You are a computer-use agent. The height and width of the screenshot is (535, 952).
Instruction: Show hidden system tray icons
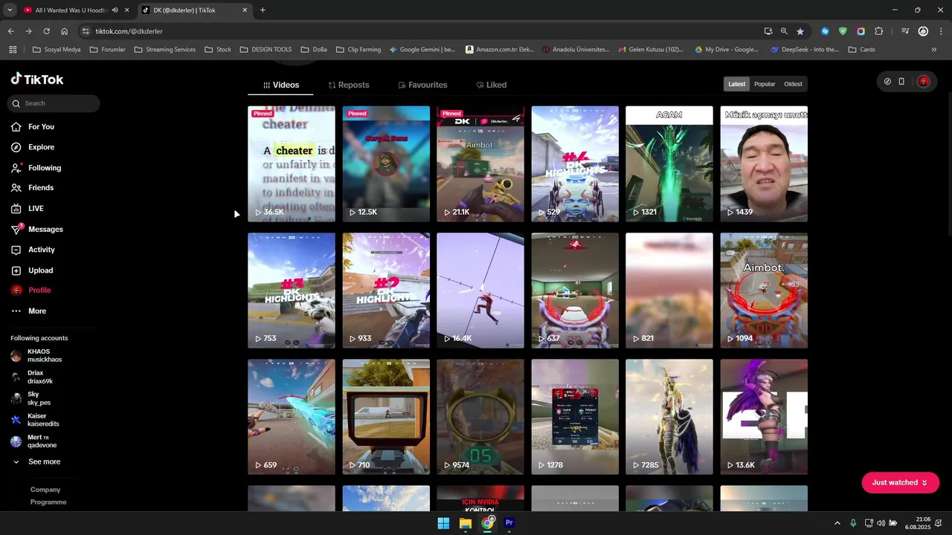click(837, 523)
